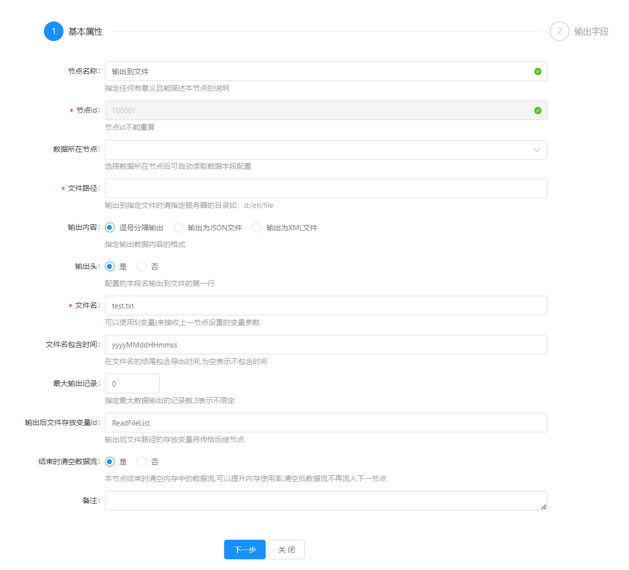Choose 否 for 结束时清空数据流

(x=142, y=462)
